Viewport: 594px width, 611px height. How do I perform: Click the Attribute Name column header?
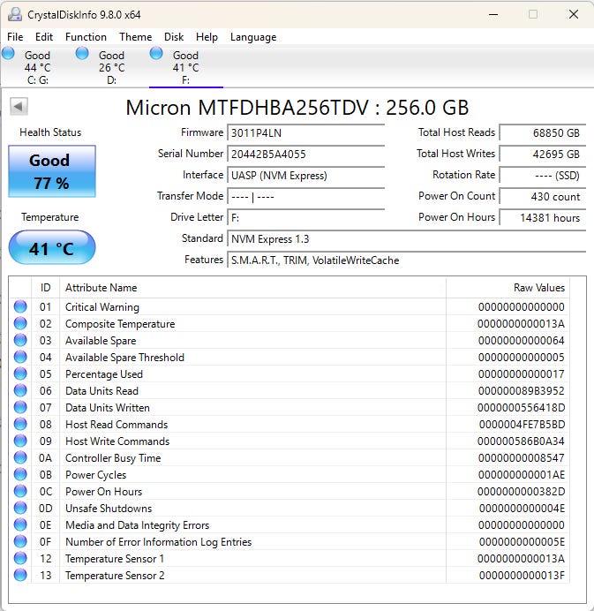click(101, 288)
